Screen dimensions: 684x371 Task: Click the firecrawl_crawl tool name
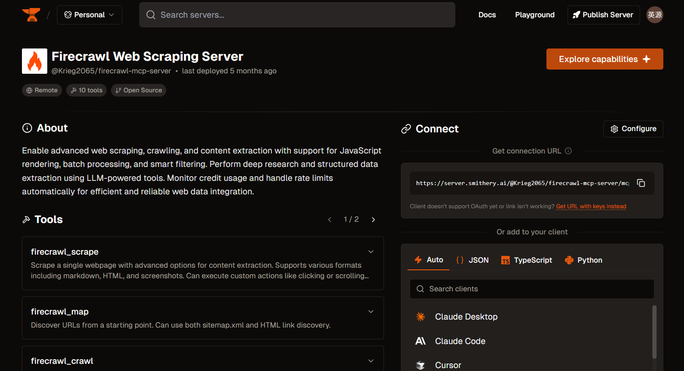[x=62, y=361]
